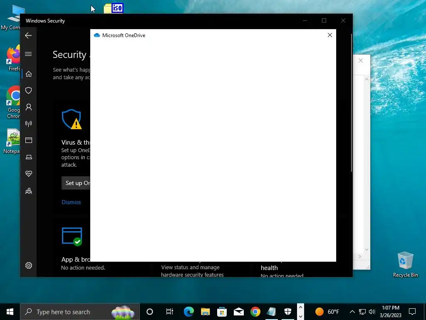This screenshot has height=320, width=426.
Task: Switch to Windows Security taskbar icon
Action: (x=288, y=312)
